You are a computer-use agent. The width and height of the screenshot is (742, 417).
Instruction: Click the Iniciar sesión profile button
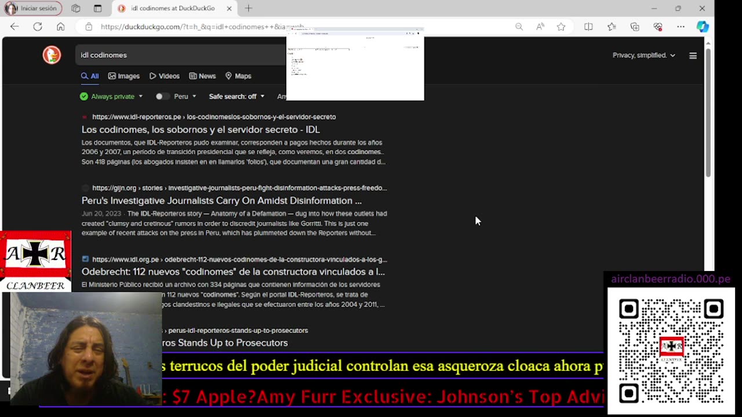click(x=32, y=8)
